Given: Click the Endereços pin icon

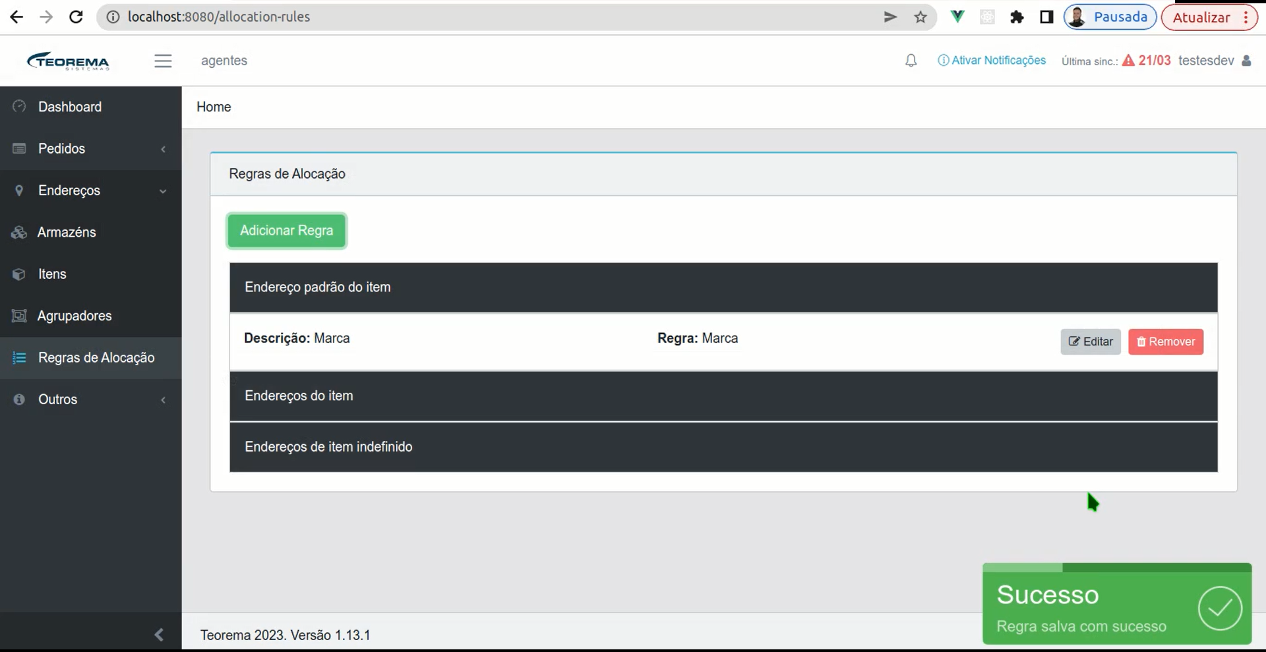Looking at the screenshot, I should pyautogui.click(x=19, y=191).
